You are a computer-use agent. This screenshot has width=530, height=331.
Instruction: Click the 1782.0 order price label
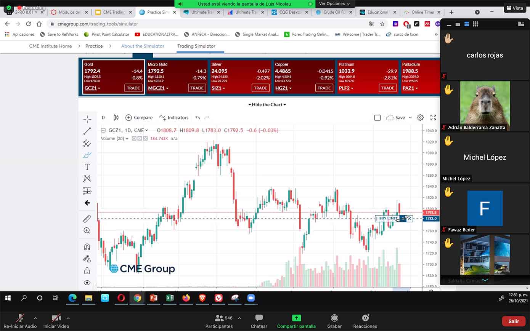pyautogui.click(x=431, y=219)
